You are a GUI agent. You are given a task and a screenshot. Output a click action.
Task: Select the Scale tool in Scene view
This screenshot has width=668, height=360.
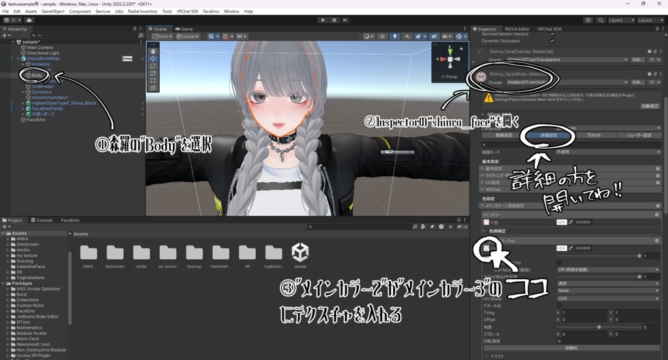pos(153,73)
